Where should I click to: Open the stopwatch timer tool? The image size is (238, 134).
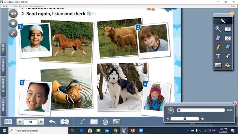pos(105,122)
